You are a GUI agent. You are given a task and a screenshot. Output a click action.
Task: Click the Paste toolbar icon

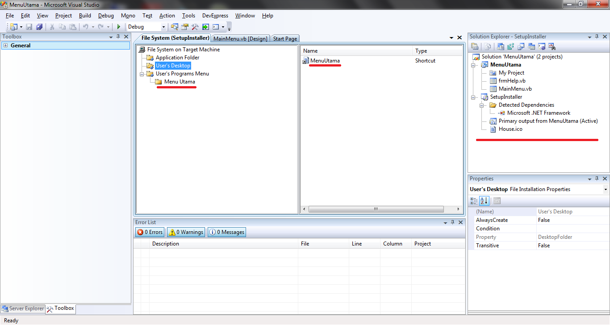click(x=72, y=27)
